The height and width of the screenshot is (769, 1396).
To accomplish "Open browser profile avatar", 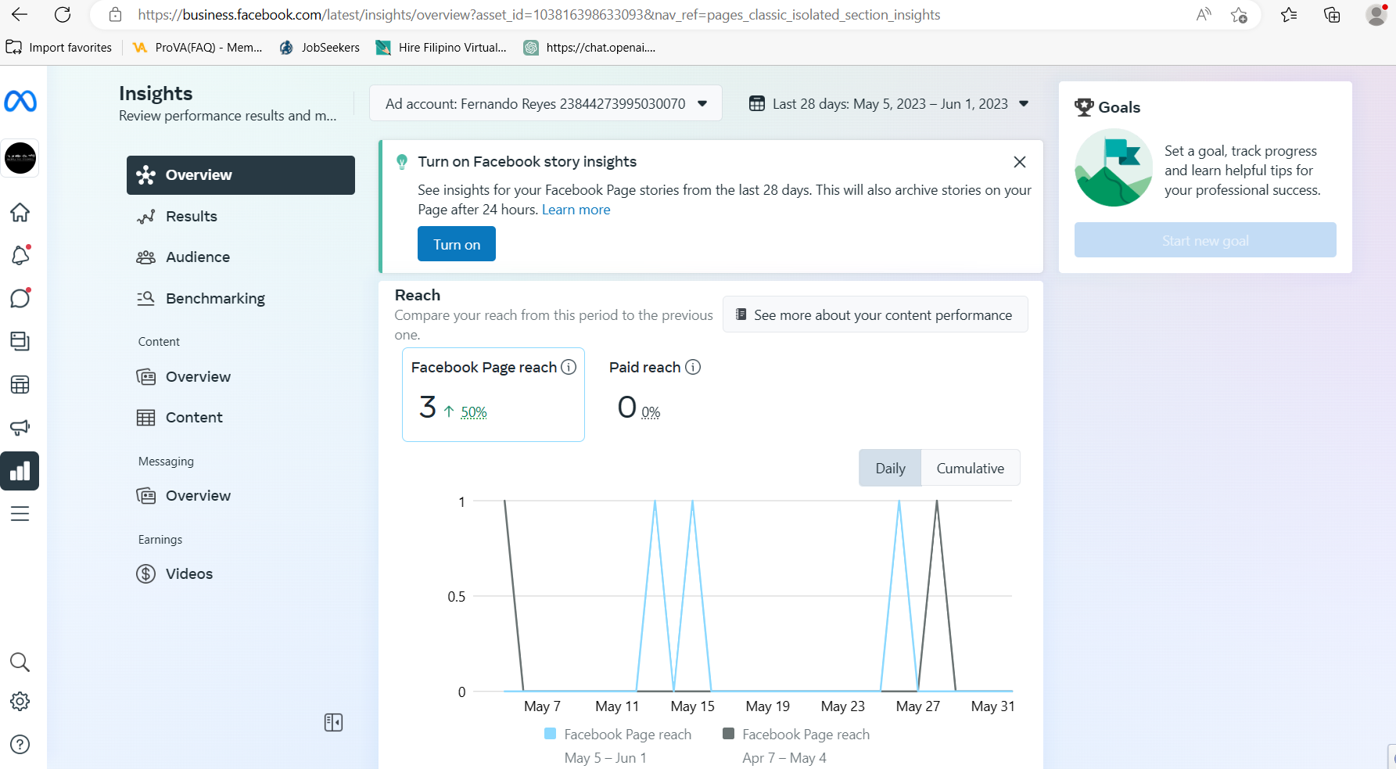I will coord(1376,14).
